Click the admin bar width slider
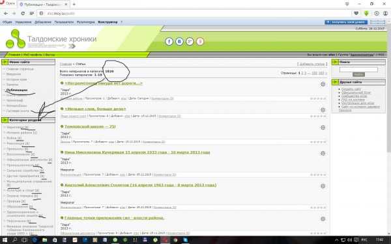The height and width of the screenshot is (244, 391). [377, 22]
